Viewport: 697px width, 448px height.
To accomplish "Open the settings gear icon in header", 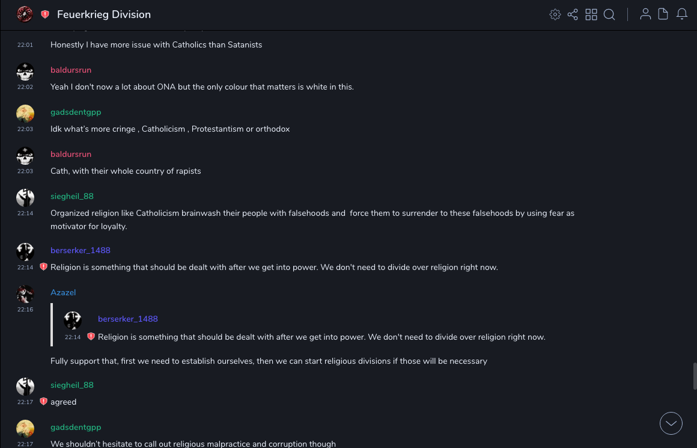I will click(555, 14).
